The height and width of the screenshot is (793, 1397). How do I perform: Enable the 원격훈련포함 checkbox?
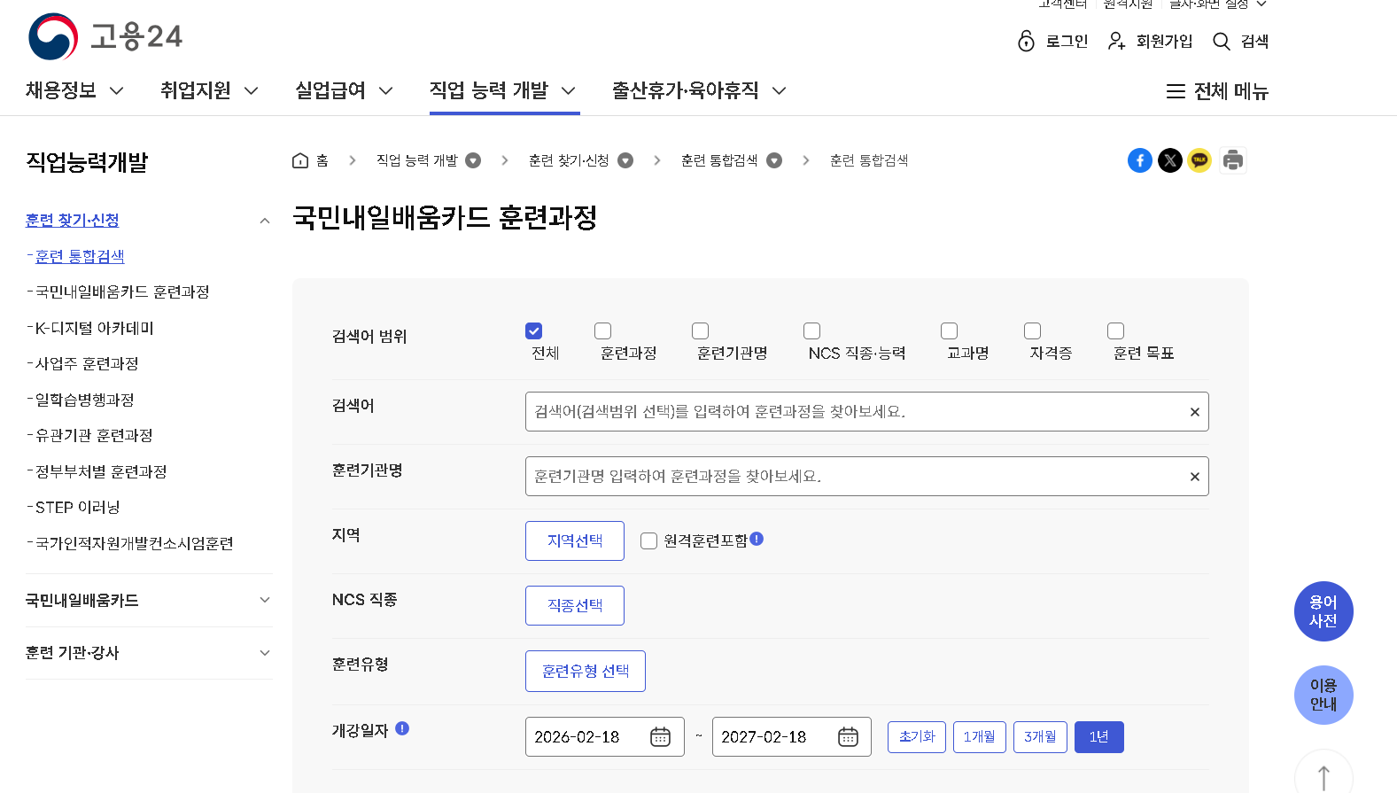(649, 540)
